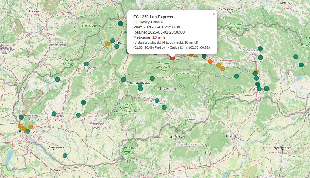This screenshot has height=178, width=310.
Task: Click the 'Olomouc' city label
Action: click(x=36, y=11)
